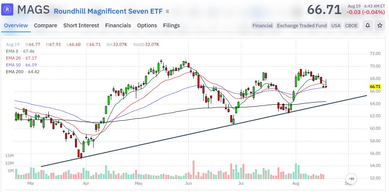Image resolution: width=389 pixels, height=192 pixels.
Task: Click the MAGS ticker symbol heading
Action: pyautogui.click(x=33, y=10)
